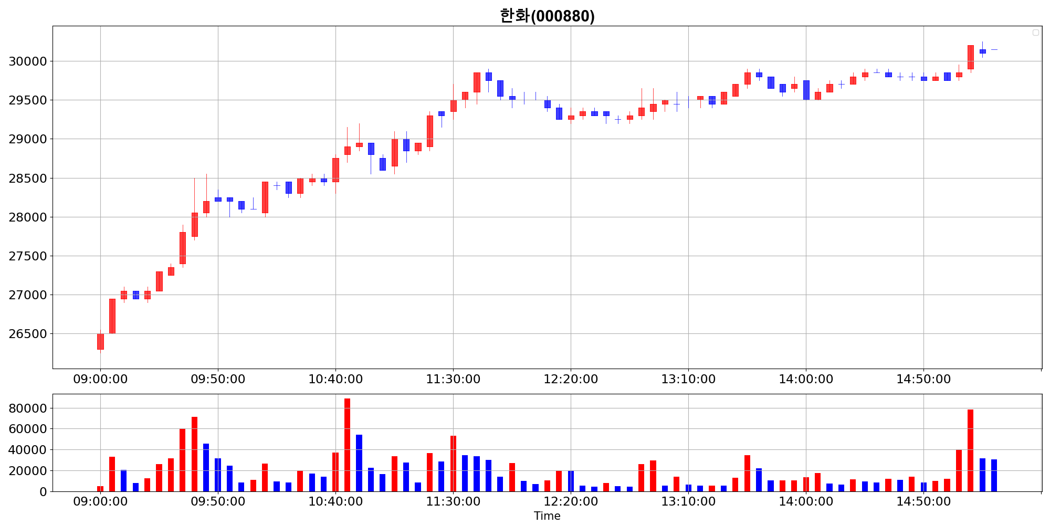1050x525 pixels.
Task: Select 12:20:00 tick label below price chart
Action: pyautogui.click(x=571, y=379)
